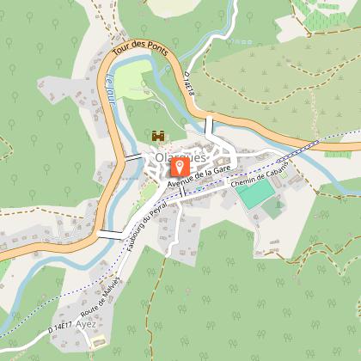Select the Chemin de Cabanis street label
The height and width of the screenshot is (361, 361).
tap(259, 174)
